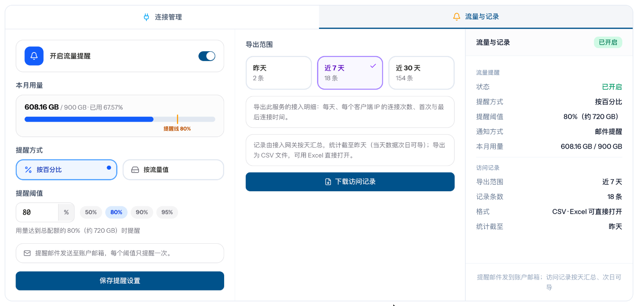Image resolution: width=639 pixels, height=306 pixels.
Task: Click the download file icon in 下载访问记录
Action: (x=328, y=182)
